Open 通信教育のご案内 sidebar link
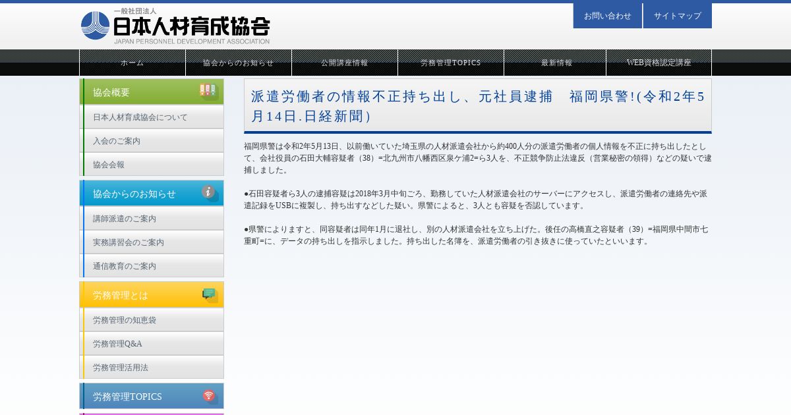791x415 pixels. pyautogui.click(x=152, y=266)
